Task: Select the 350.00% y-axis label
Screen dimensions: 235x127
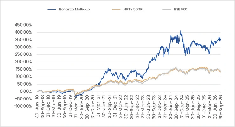Action: (23, 40)
